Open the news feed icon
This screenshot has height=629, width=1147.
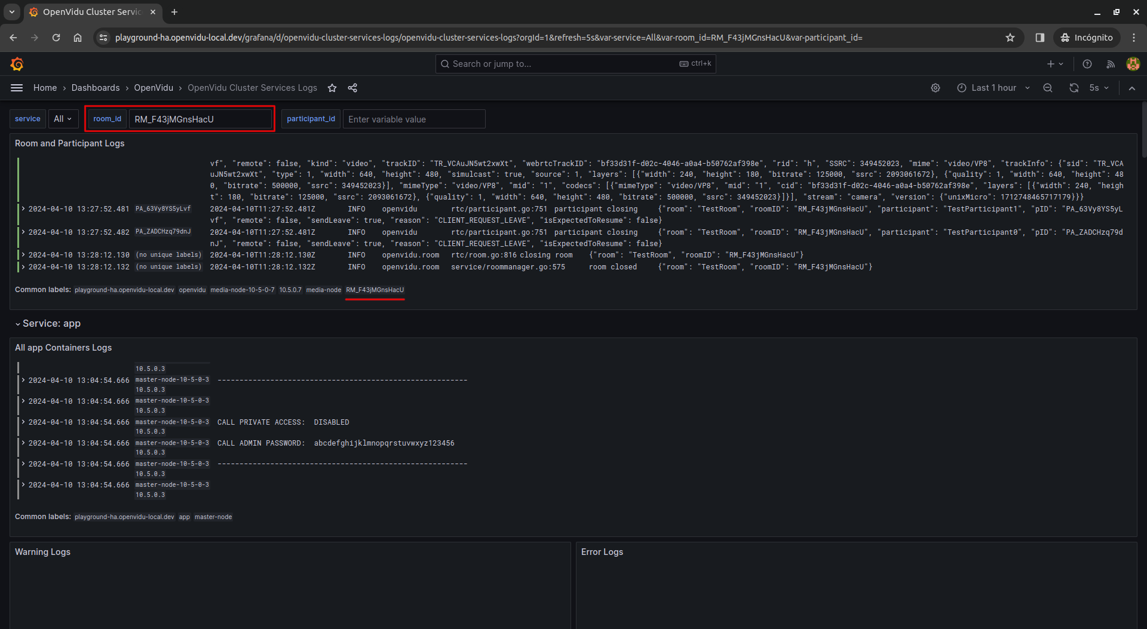point(1110,64)
